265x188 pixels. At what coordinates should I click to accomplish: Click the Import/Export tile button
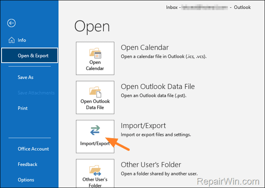pyautogui.click(x=95, y=136)
